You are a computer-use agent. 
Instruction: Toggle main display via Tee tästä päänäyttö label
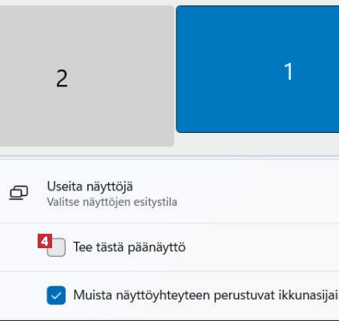[129, 247]
